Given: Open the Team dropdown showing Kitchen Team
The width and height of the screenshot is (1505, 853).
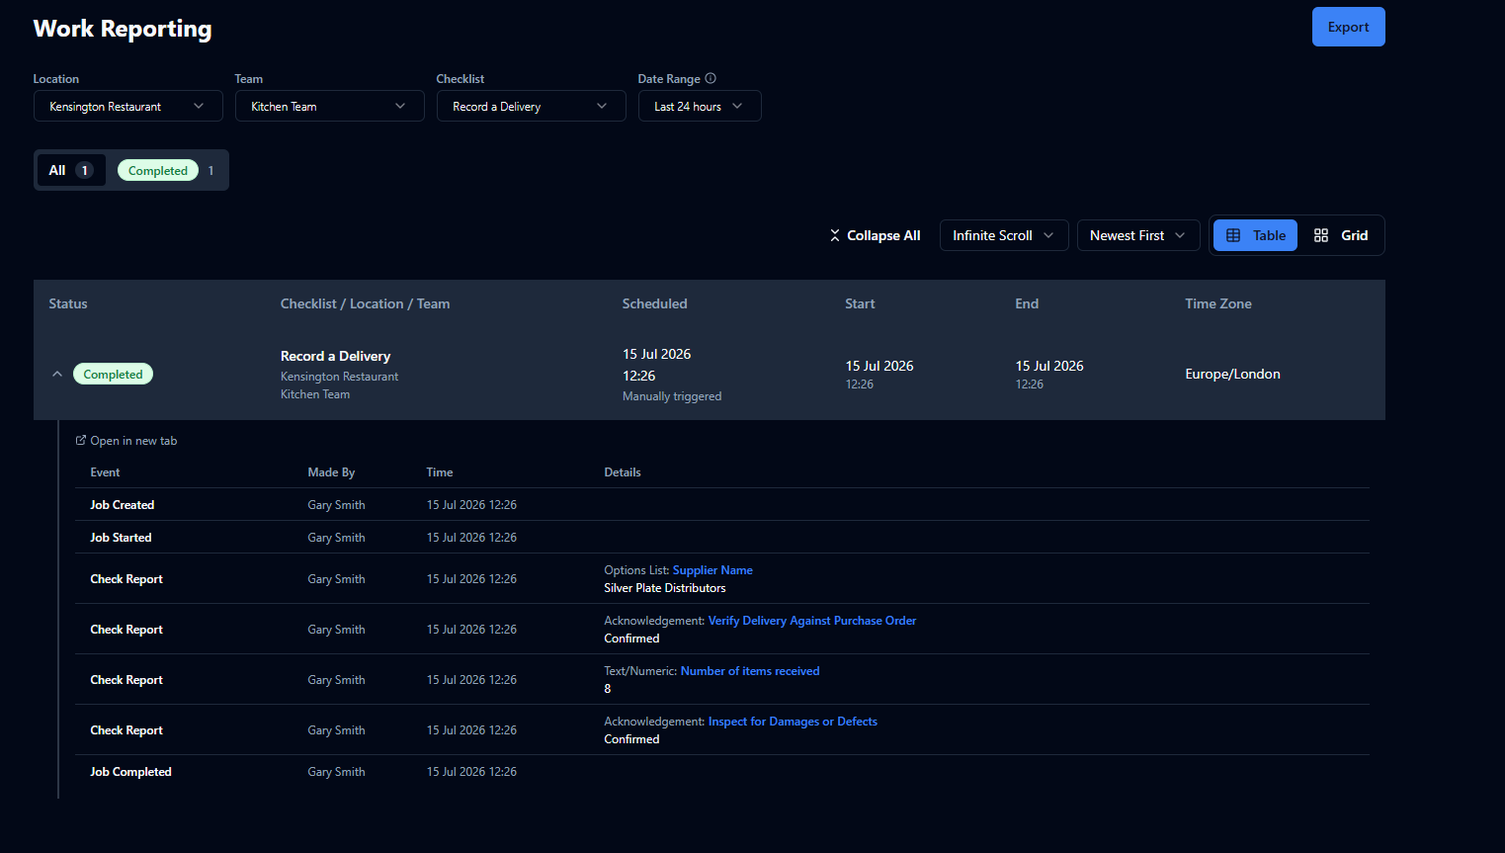Looking at the screenshot, I should (330, 106).
